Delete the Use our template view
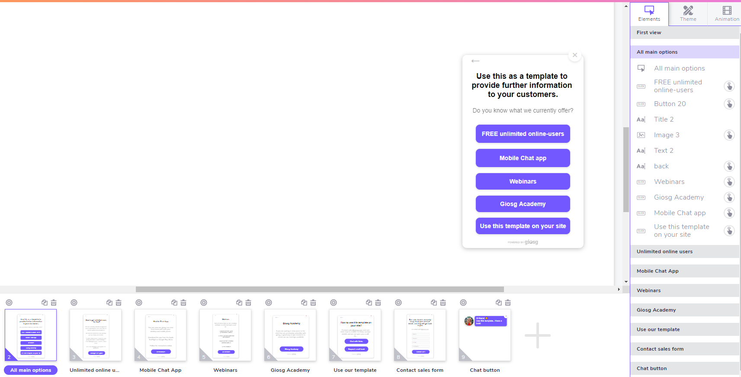Viewport: 741px width, 377px height. pos(378,303)
